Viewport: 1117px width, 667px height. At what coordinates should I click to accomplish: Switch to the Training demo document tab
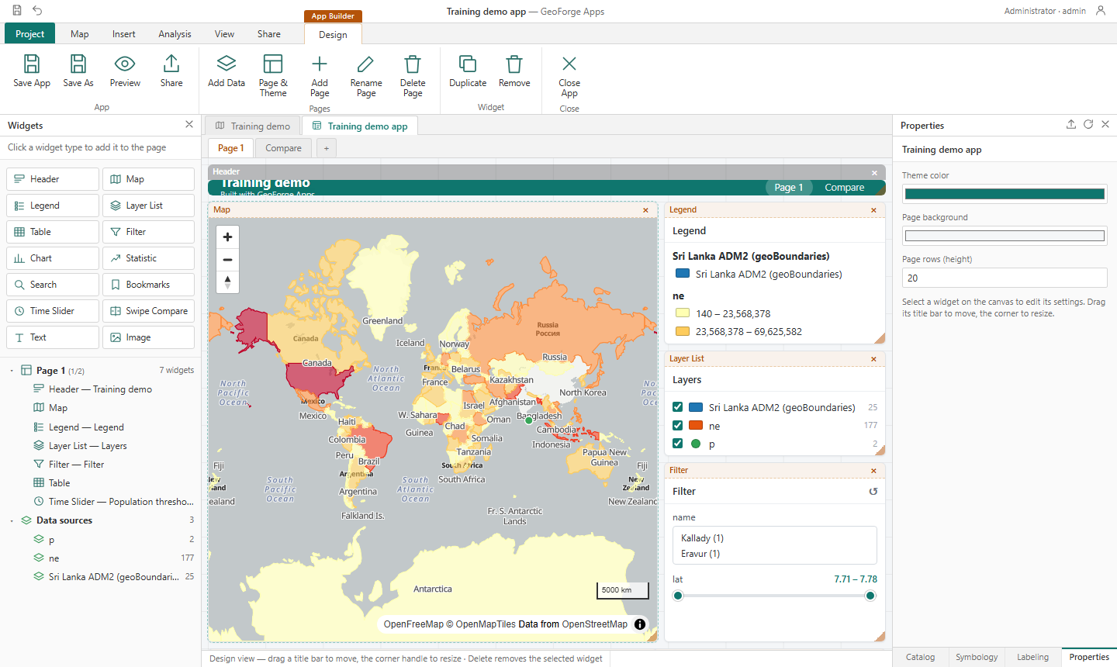253,126
